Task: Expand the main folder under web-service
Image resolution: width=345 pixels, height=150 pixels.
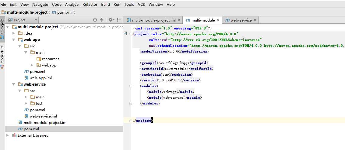Action: (x=26, y=97)
